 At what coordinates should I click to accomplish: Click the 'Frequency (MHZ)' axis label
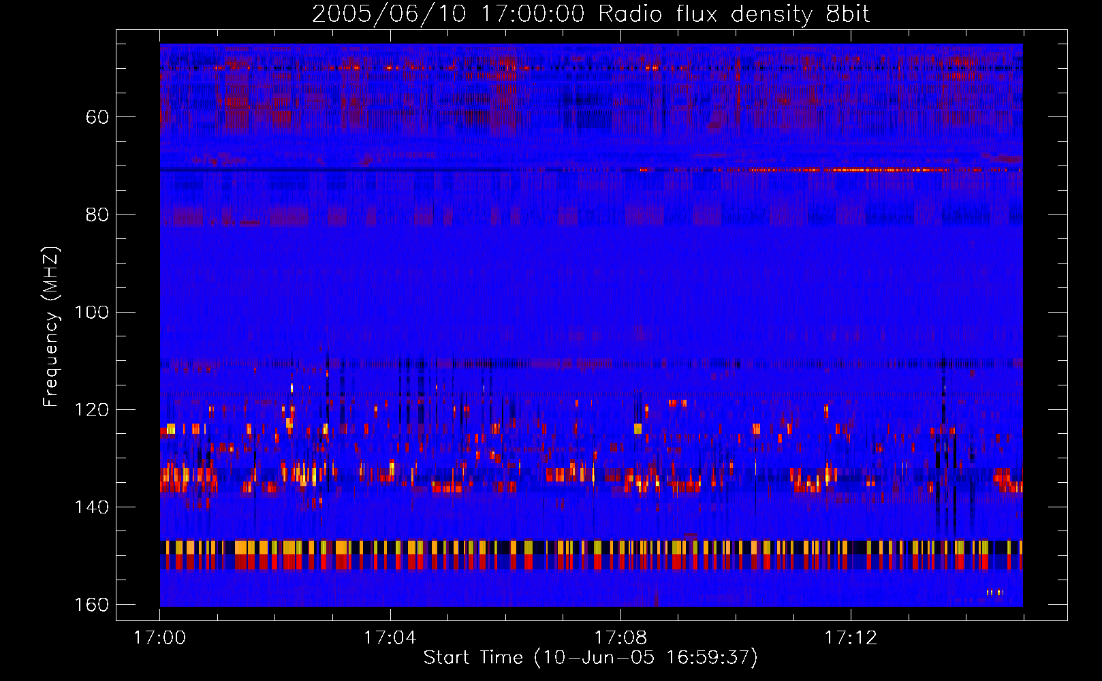pyautogui.click(x=51, y=327)
